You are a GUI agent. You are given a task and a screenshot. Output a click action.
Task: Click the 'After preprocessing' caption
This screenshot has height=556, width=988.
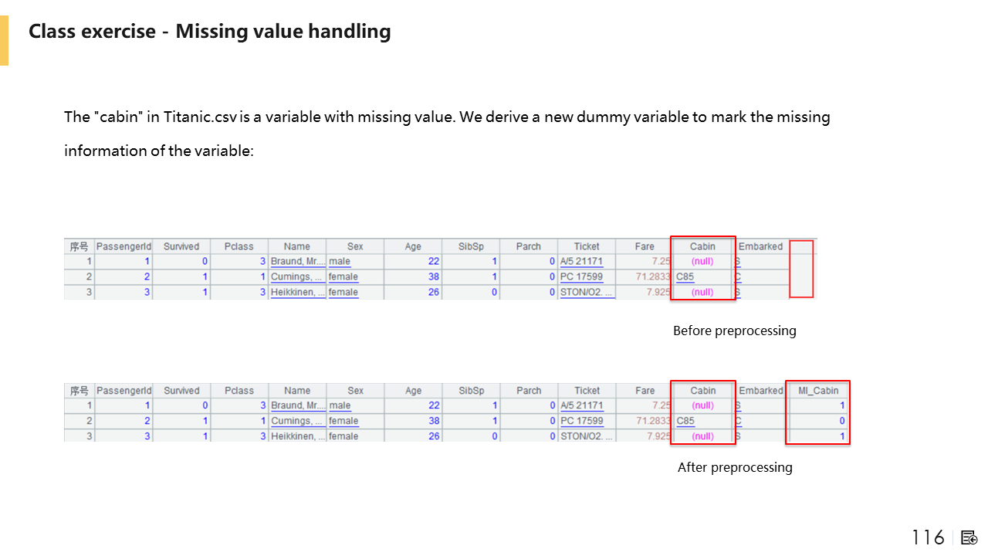734,467
